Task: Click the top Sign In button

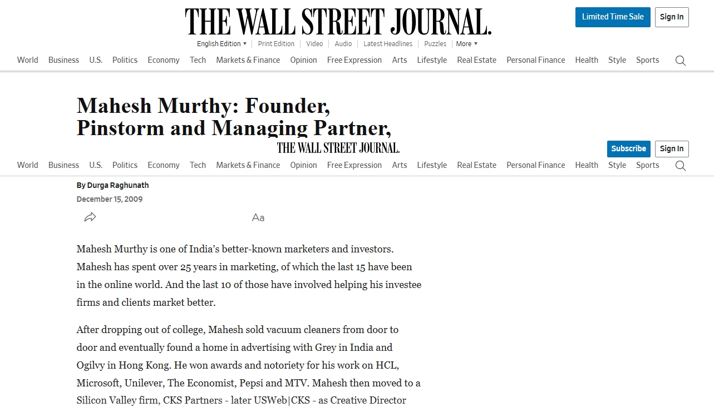Action: 672,17
